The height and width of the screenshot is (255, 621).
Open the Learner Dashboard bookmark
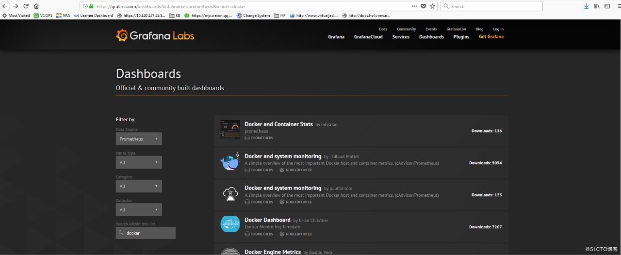click(93, 16)
